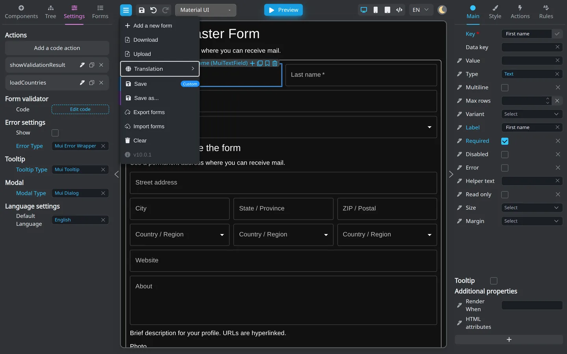Click the computed-value icon for Required
Screen dimensions: 567x354
460,141
